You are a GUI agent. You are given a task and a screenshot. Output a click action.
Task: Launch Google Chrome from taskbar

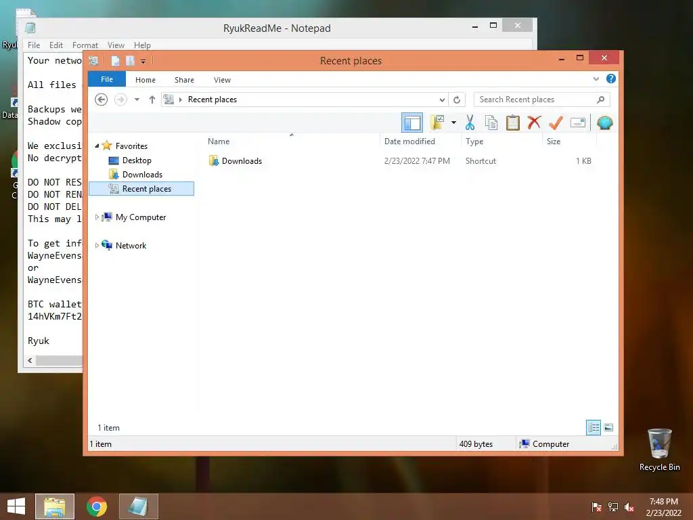(97, 506)
